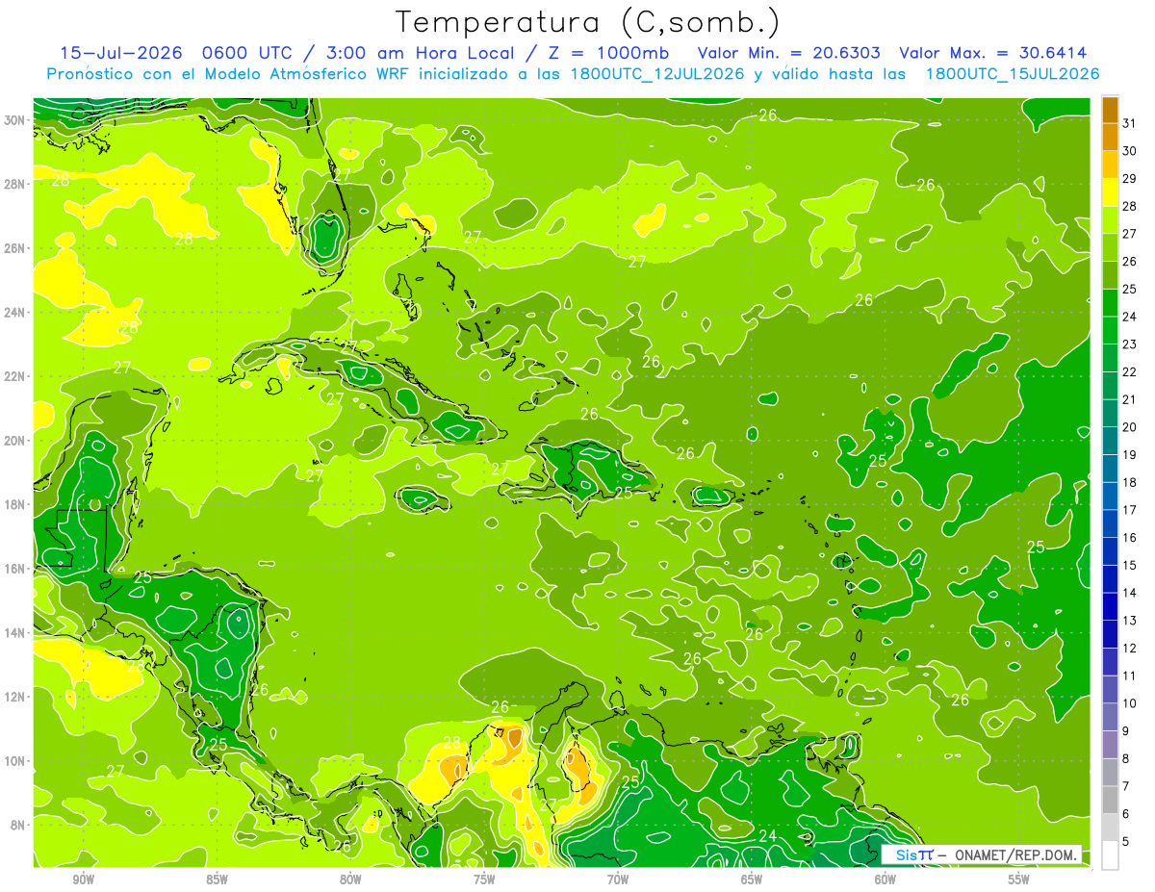Click the valid-until time '1800UTC_15JUL2026'
Image resolution: width=1155 pixels, height=892 pixels.
tap(1013, 74)
